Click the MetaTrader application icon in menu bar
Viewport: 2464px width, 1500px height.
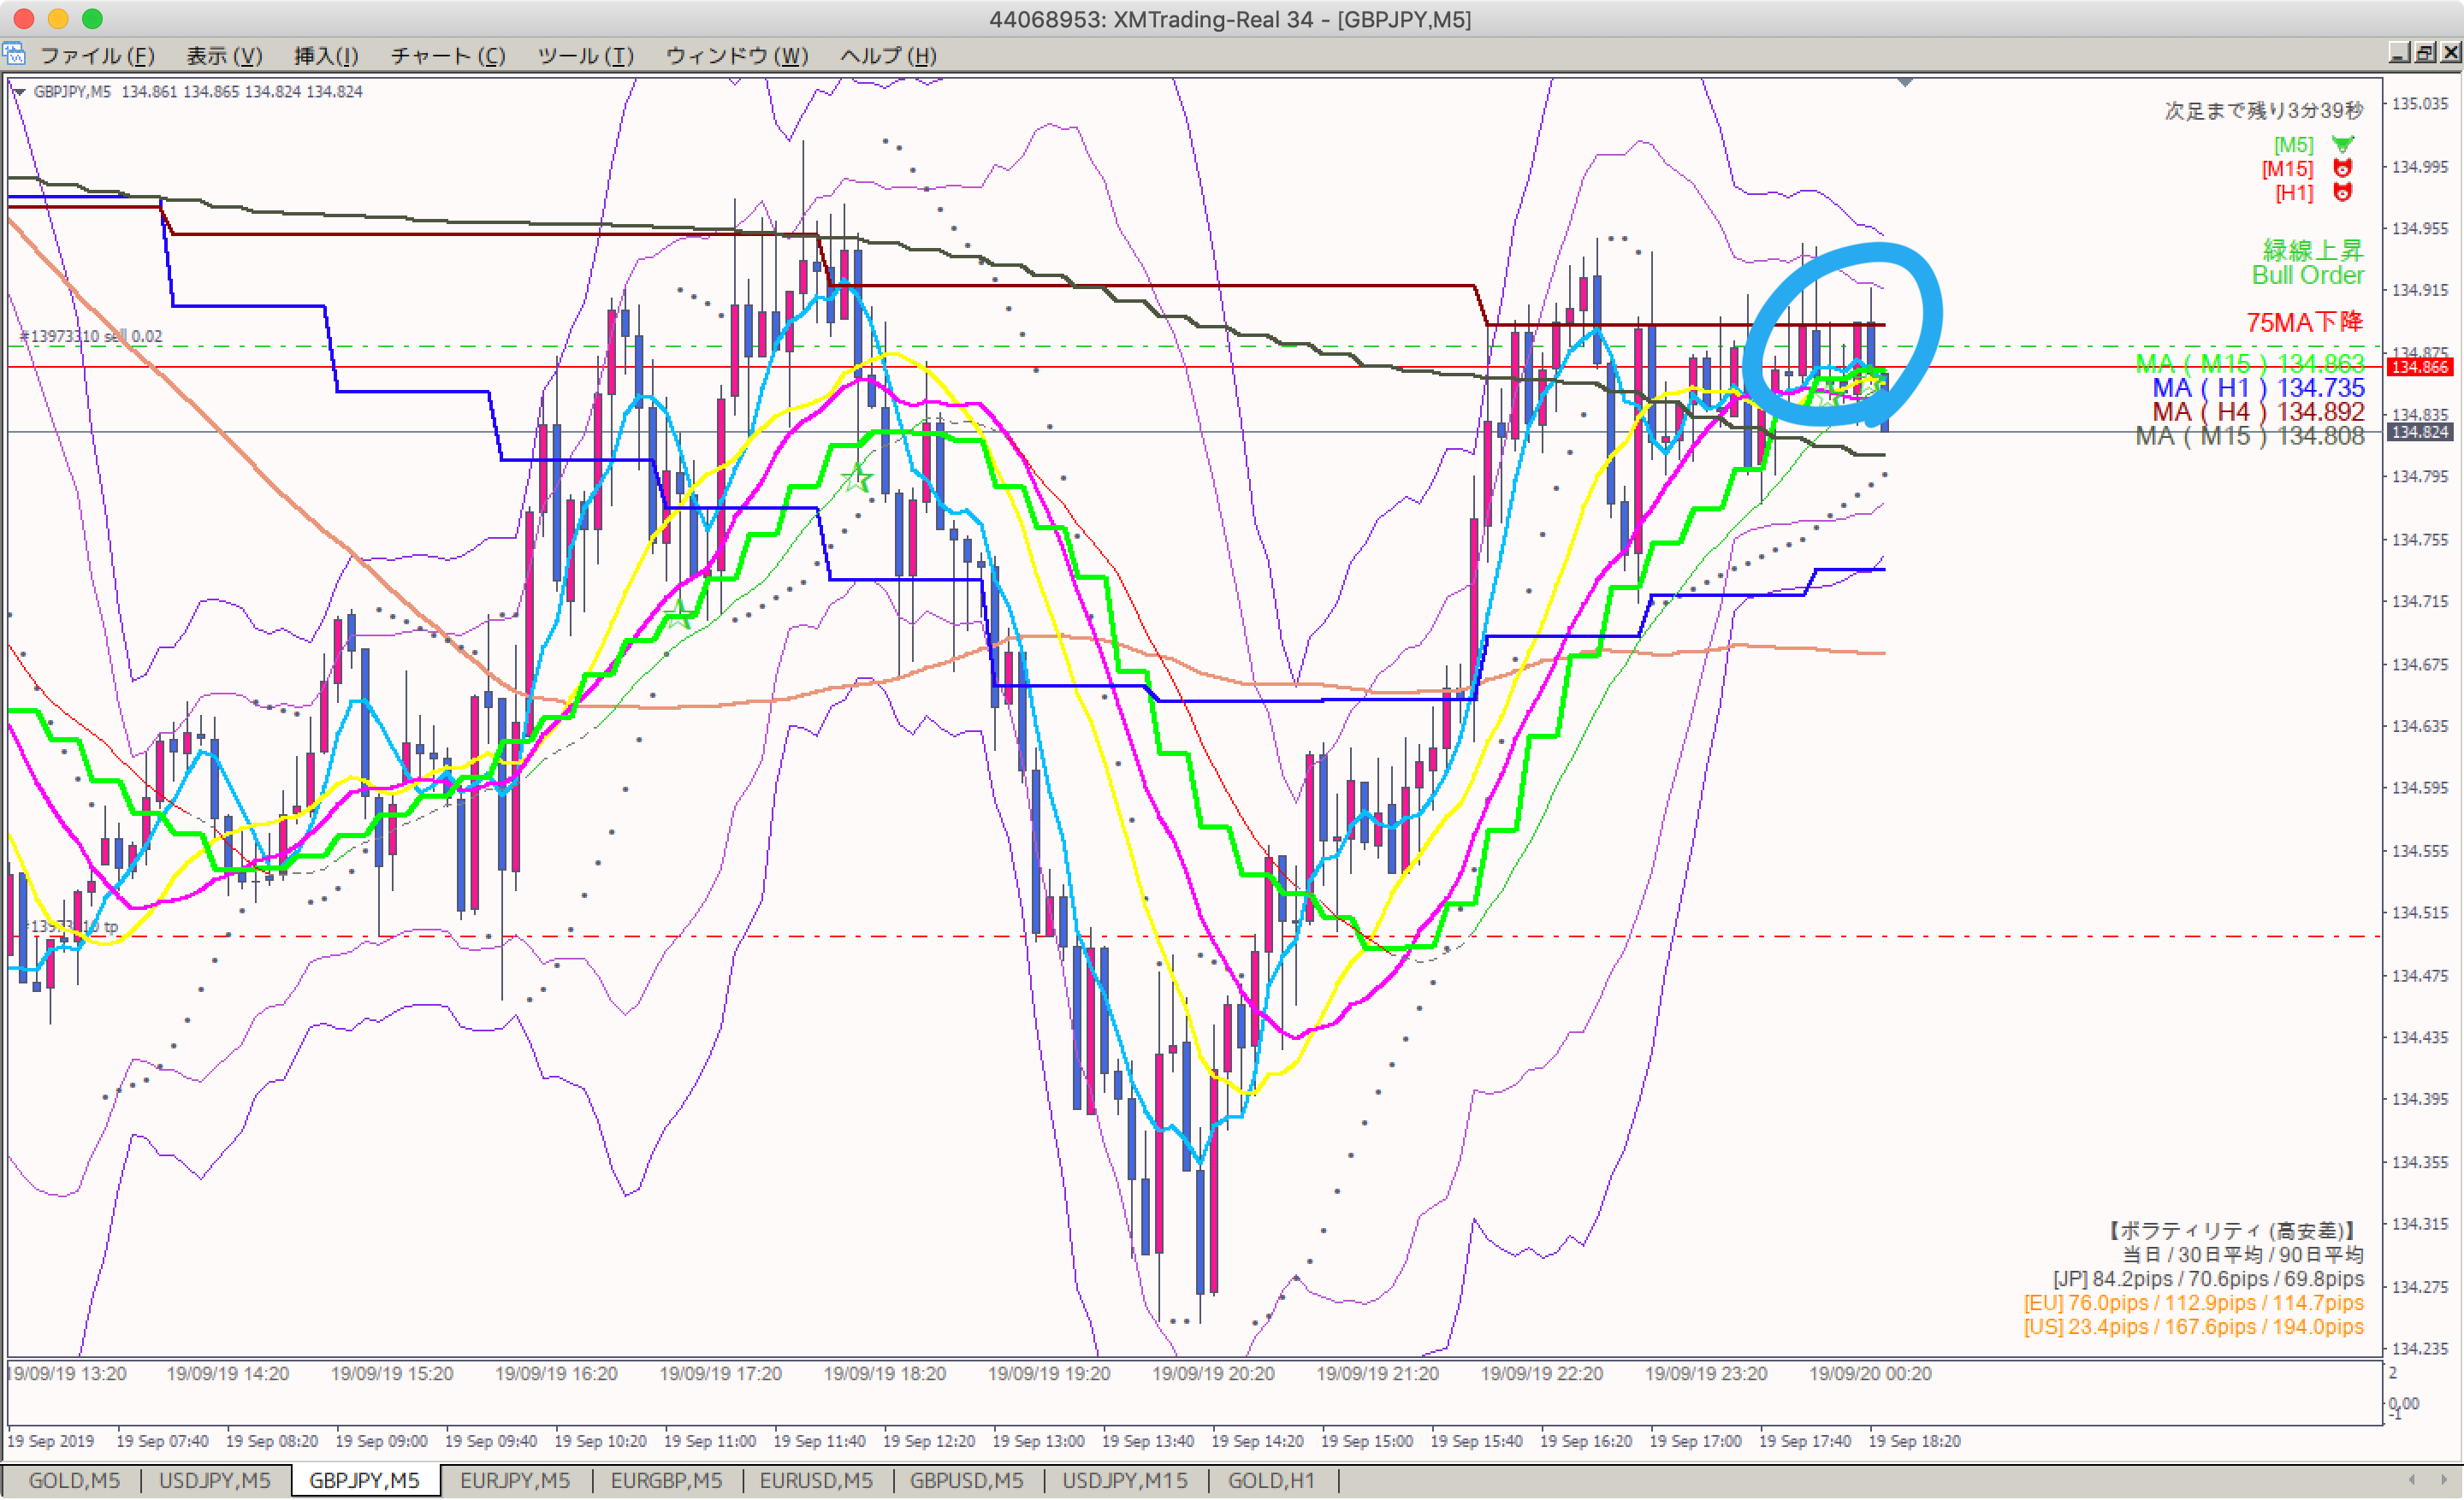coord(14,54)
